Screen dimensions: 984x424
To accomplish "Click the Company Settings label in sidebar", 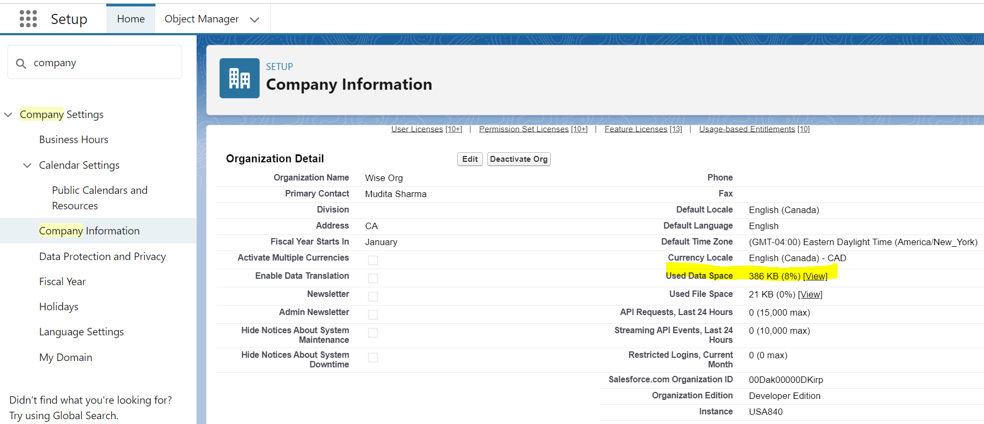I will point(61,114).
